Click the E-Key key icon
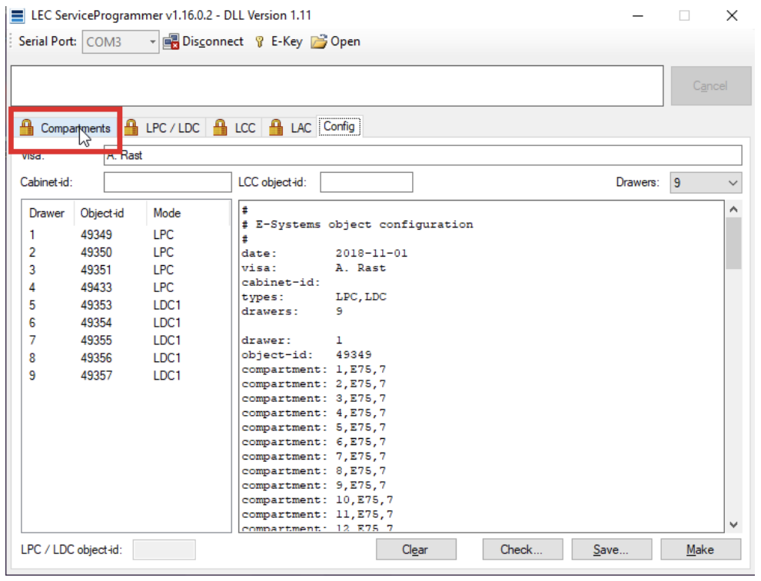761x581 pixels. pyautogui.click(x=260, y=42)
